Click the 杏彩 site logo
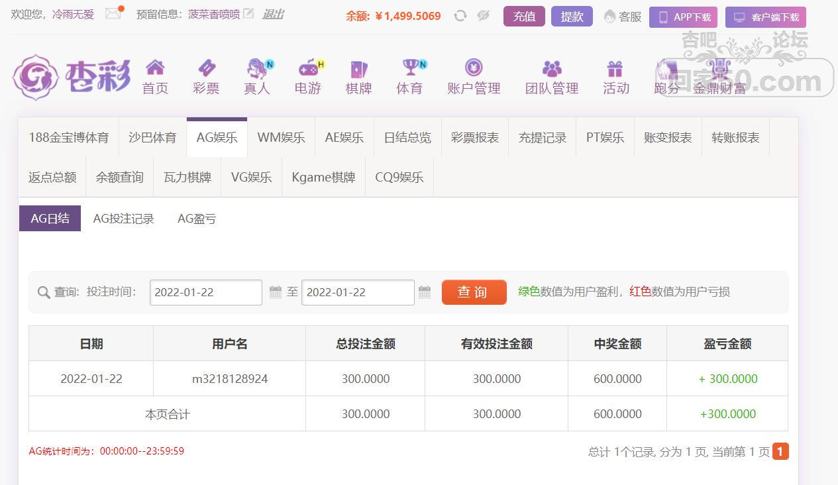The width and height of the screenshot is (838, 485). (71, 77)
